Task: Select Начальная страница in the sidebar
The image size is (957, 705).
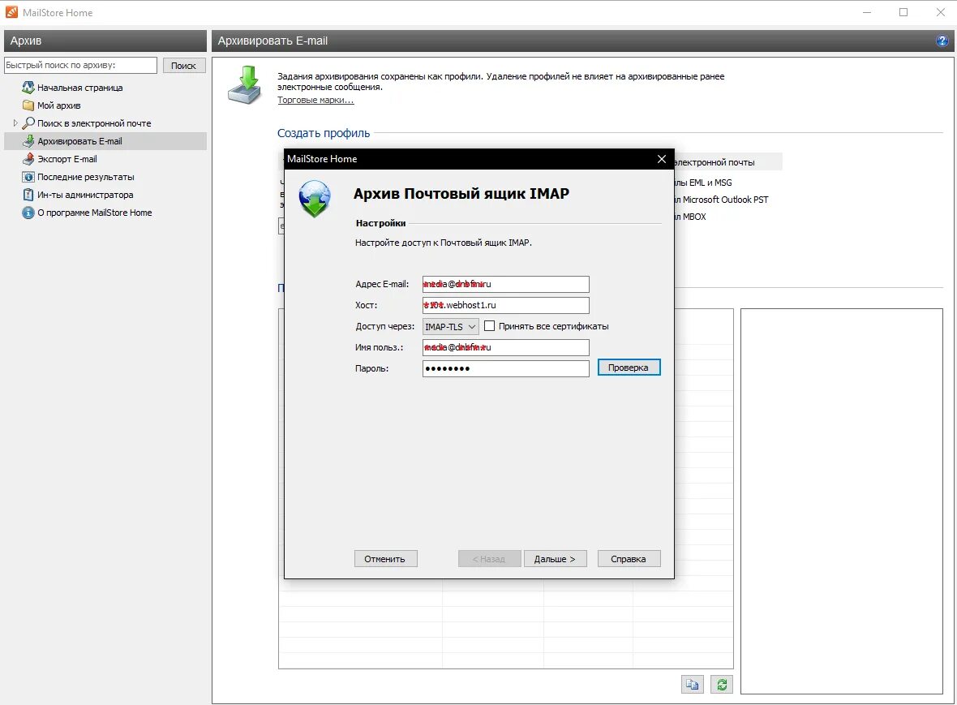Action: [80, 88]
